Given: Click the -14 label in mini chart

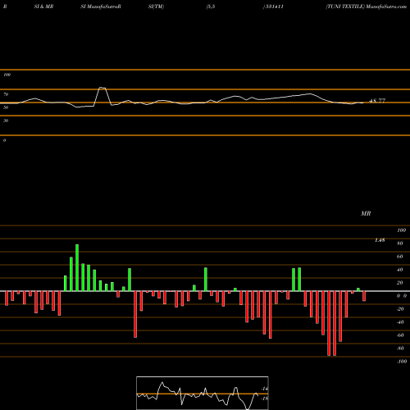Looking at the screenshot, I should [264, 389].
